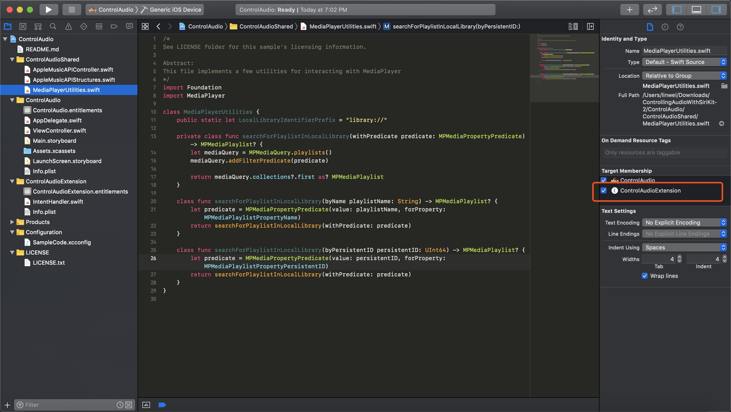This screenshot has height=412, width=731.
Task: Open the Report navigator
Action: pyautogui.click(x=130, y=26)
